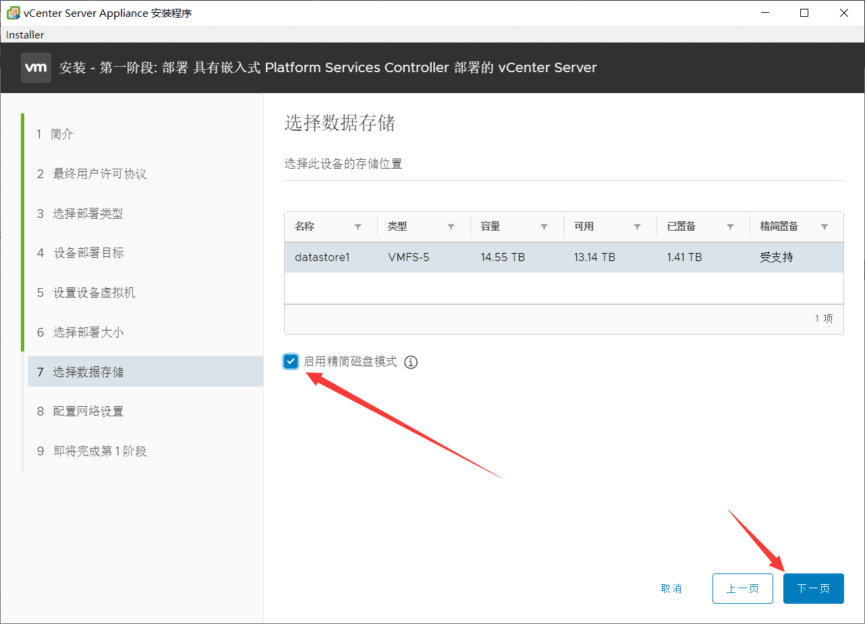Screen dimensions: 865x624
Task: Click the VMware vm logo in header
Action: coord(36,67)
